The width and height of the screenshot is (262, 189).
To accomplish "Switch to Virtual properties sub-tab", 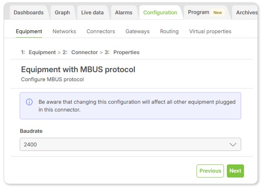I will [210, 31].
